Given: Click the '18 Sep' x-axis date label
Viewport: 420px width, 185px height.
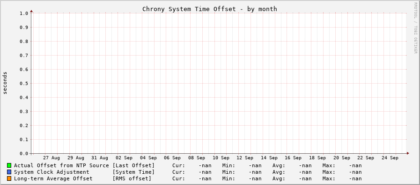Looking at the screenshot, I should [x=317, y=158].
